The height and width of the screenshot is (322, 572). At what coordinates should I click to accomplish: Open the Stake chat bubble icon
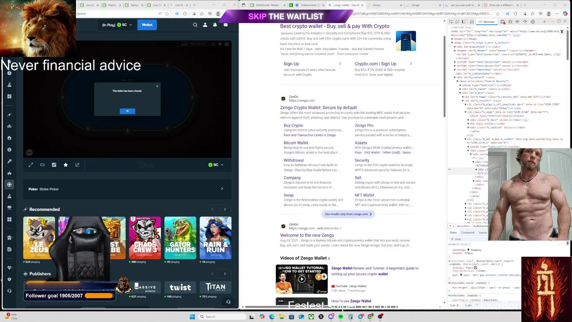(225, 25)
